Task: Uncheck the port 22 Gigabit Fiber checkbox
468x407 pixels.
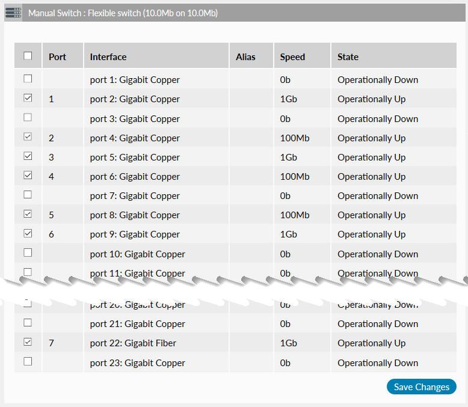Action: pos(28,342)
